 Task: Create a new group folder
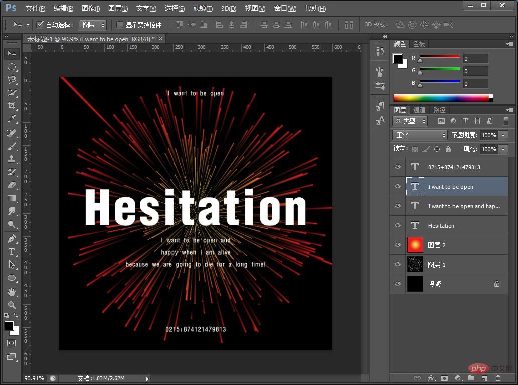tap(471, 378)
